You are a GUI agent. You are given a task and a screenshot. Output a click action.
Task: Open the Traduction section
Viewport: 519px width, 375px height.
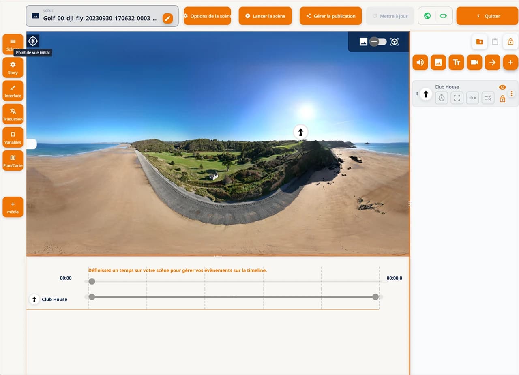pyautogui.click(x=13, y=114)
